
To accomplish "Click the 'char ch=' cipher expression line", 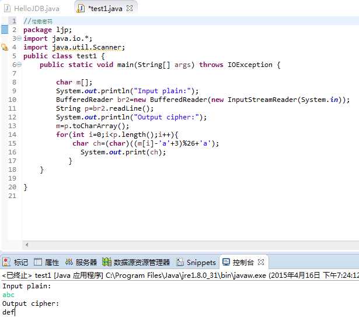I will click(x=145, y=143).
